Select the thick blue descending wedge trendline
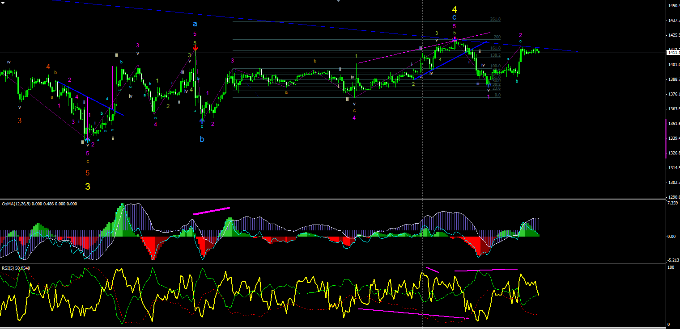Image resolution: width=680 pixels, height=329 pixels. pos(90,98)
